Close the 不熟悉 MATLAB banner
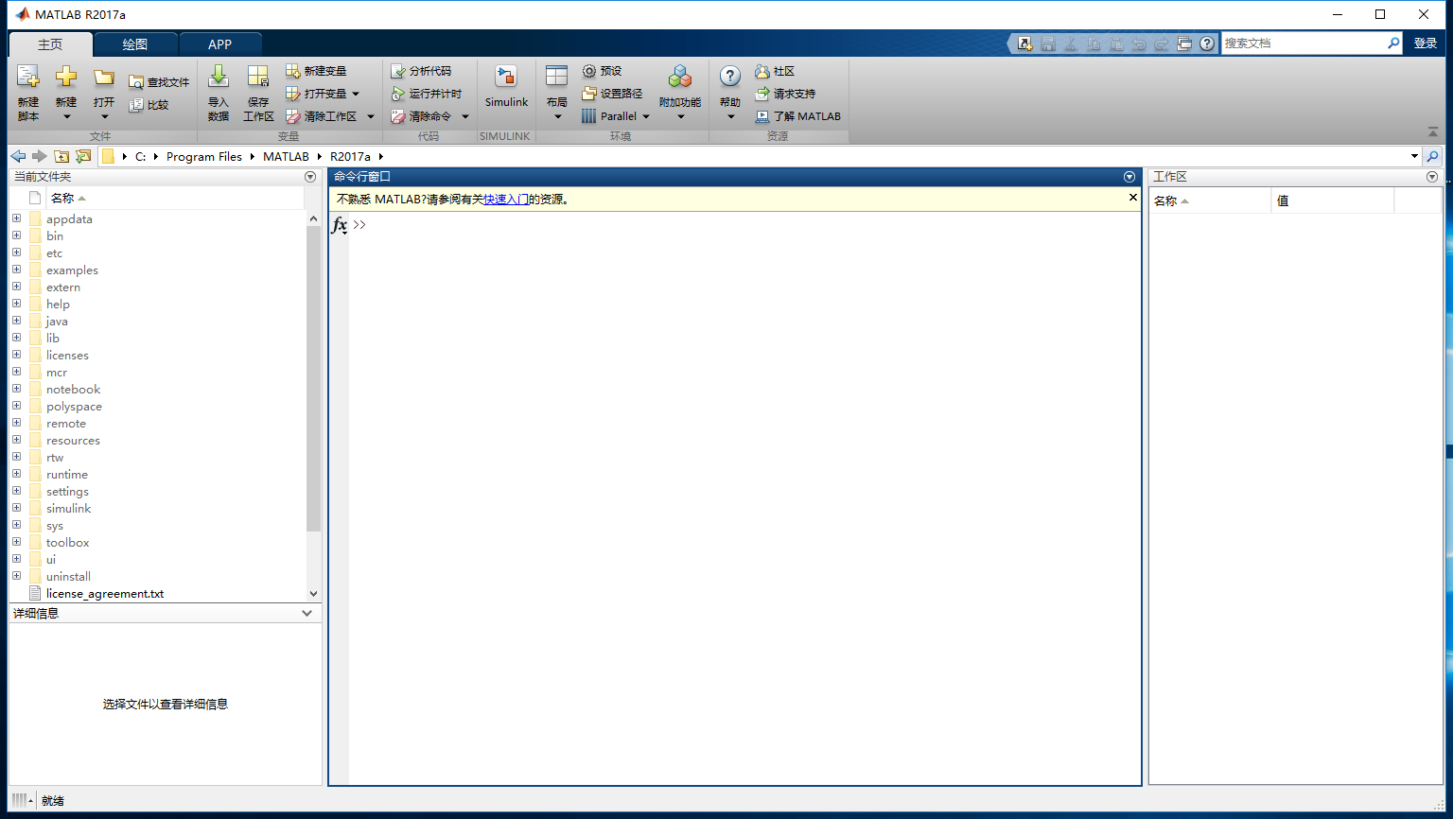The image size is (1453, 819). (x=1132, y=198)
